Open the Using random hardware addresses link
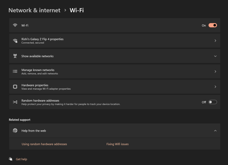The width and height of the screenshot is (228, 165). pos(44,144)
